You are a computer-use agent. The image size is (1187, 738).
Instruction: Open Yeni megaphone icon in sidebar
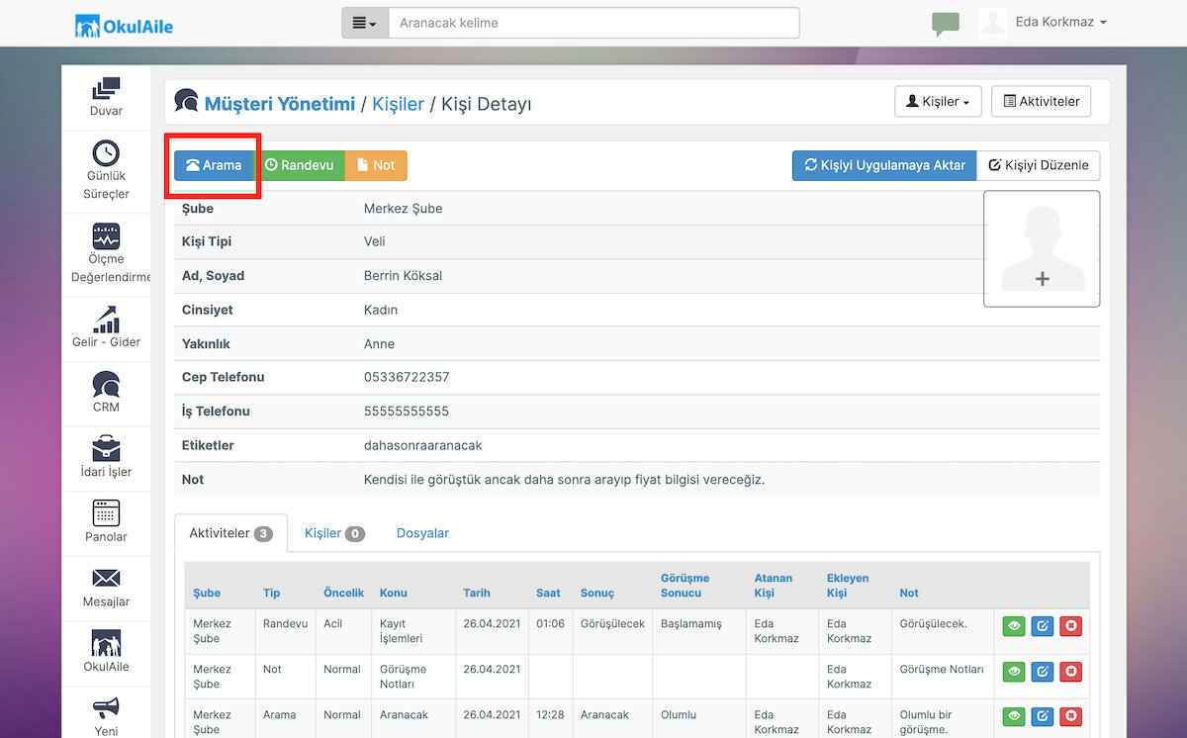click(x=106, y=708)
